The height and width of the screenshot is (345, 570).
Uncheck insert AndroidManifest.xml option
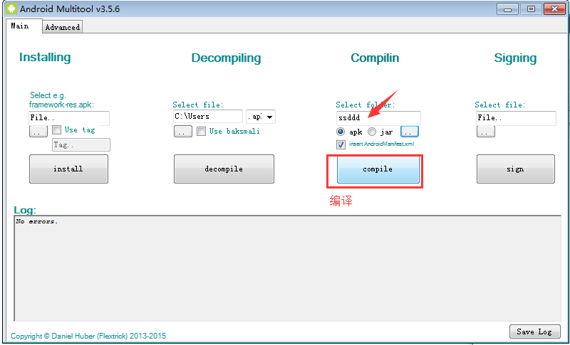[341, 144]
